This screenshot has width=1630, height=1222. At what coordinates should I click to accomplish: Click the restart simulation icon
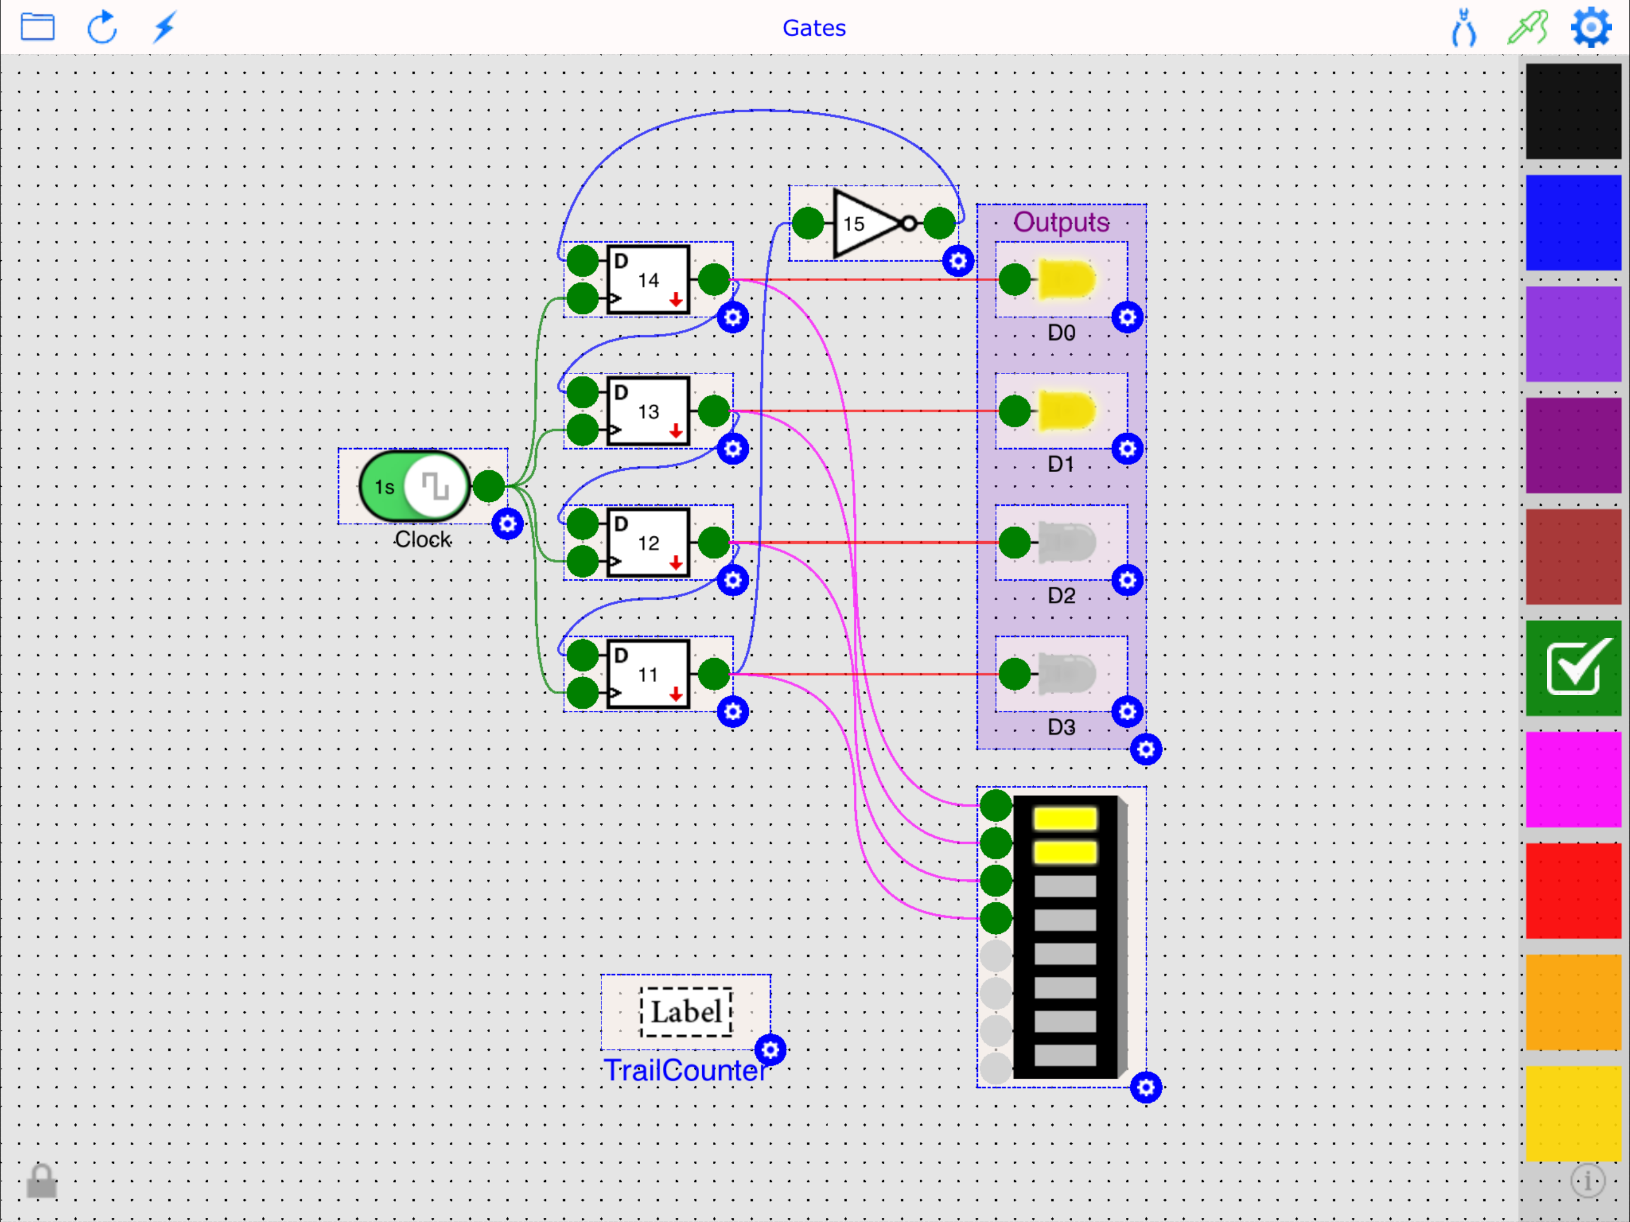click(103, 27)
